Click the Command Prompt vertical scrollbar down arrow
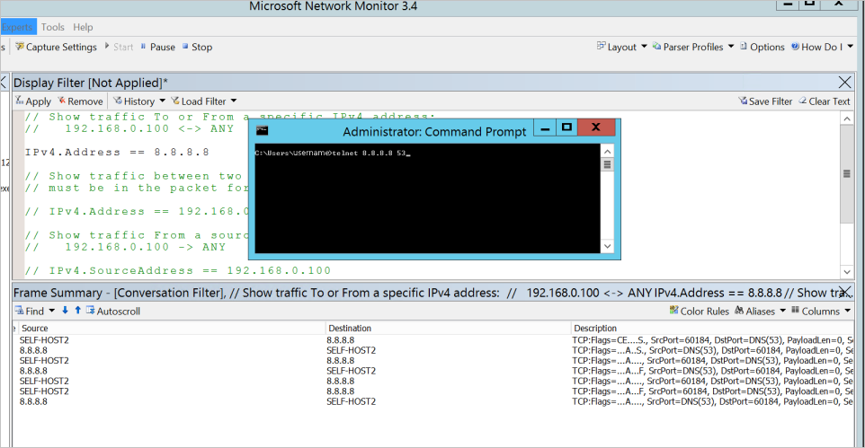Image resolution: width=865 pixels, height=448 pixels. pos(607,245)
